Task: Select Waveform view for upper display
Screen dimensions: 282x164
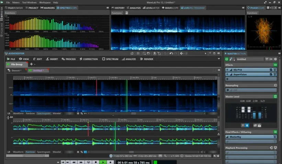Action: pos(18,114)
